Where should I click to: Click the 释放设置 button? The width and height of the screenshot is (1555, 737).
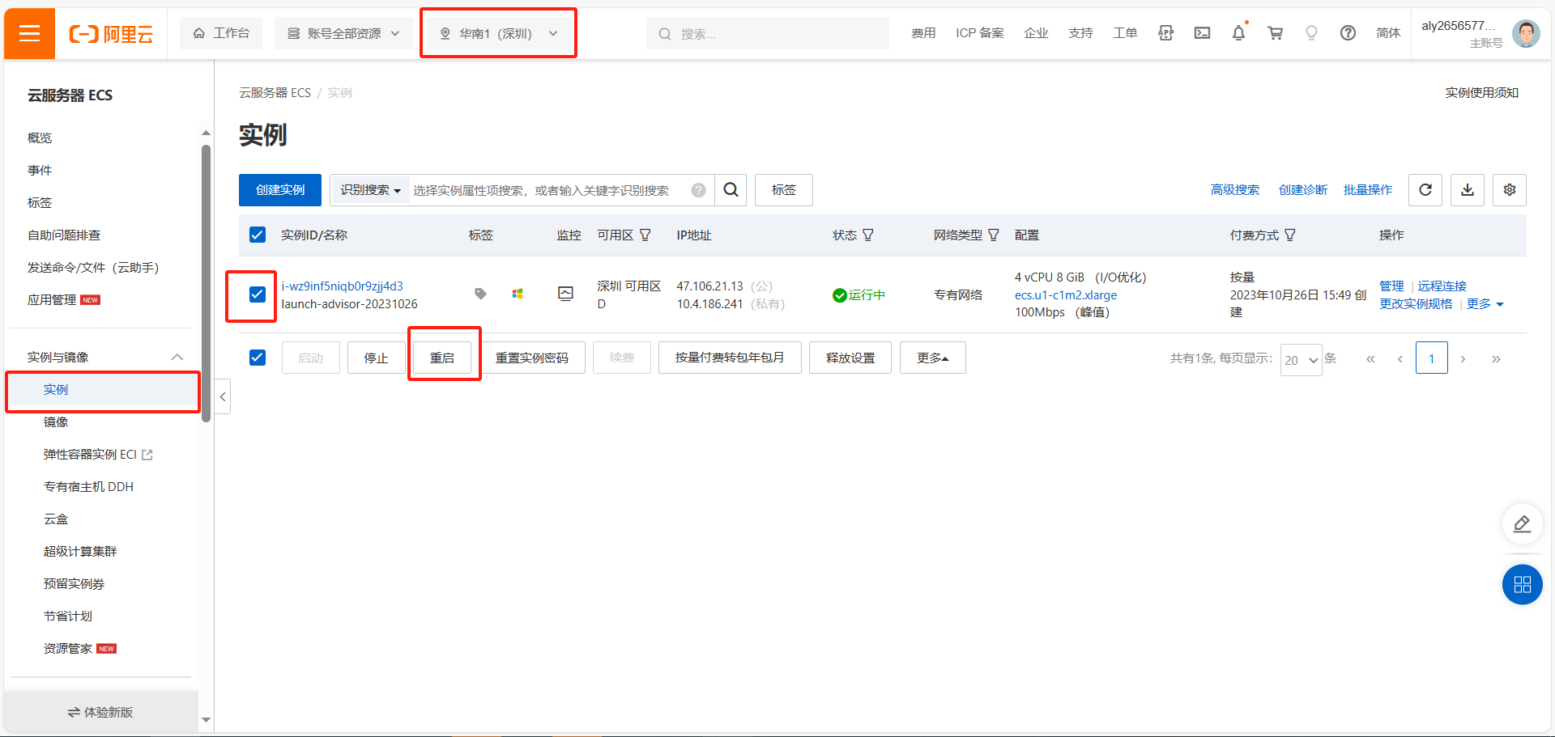pos(850,358)
